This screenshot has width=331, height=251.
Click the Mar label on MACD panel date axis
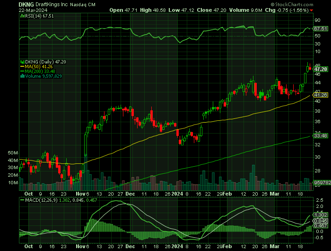coord(275,246)
